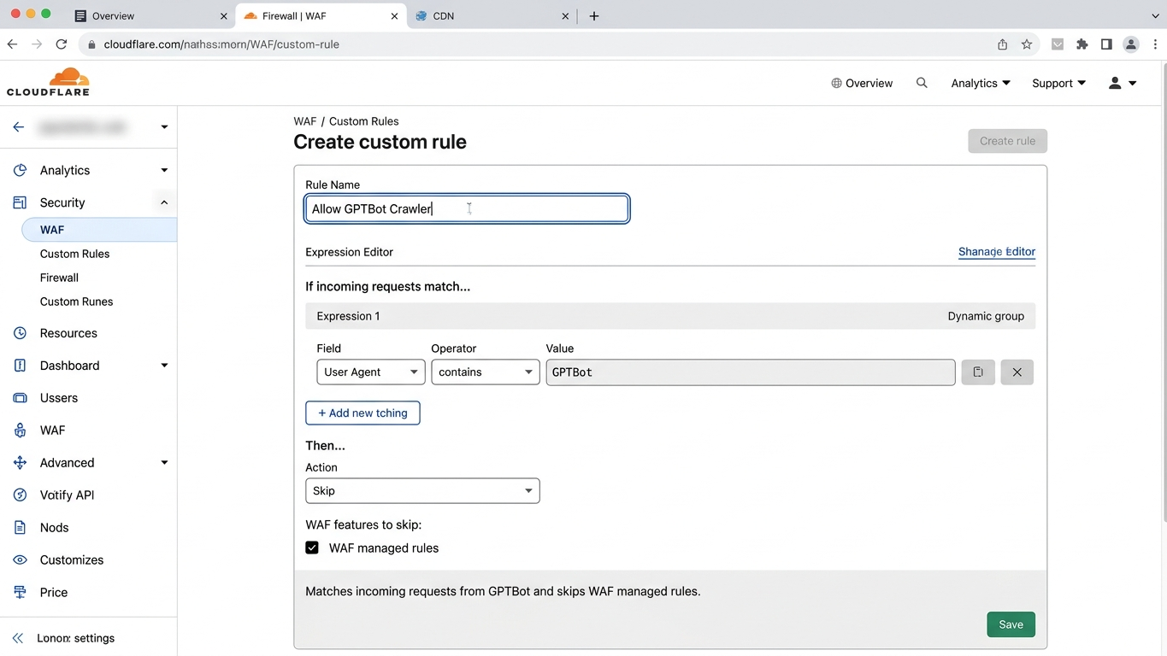The width and height of the screenshot is (1167, 656).
Task: Click the Value field containing GPTBot
Action: point(751,372)
